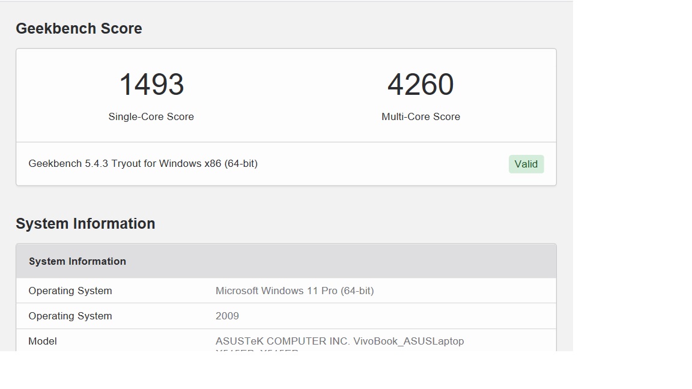Click the Single-Core Score label

151,116
